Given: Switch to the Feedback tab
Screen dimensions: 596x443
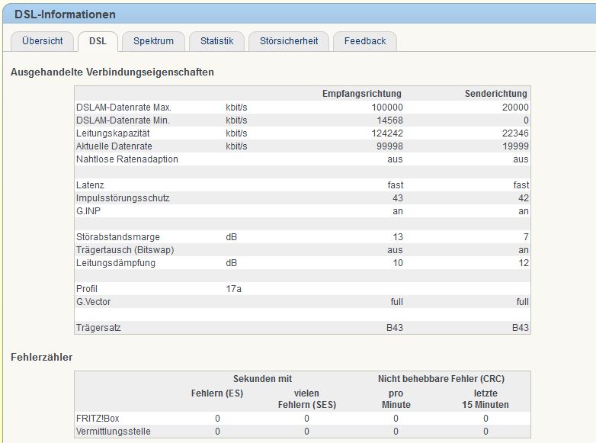Looking at the screenshot, I should tap(365, 41).
